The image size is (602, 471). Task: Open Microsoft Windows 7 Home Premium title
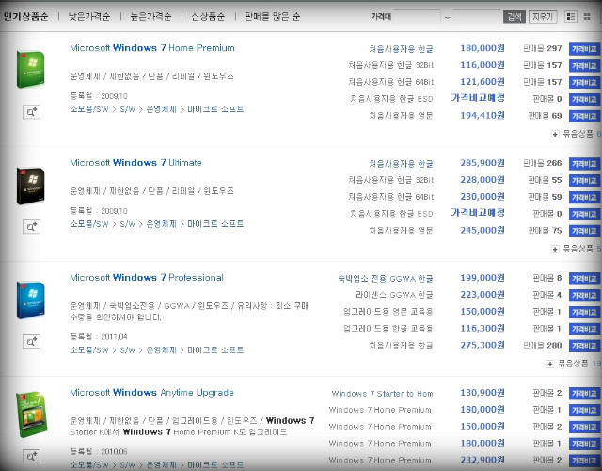pyautogui.click(x=152, y=48)
